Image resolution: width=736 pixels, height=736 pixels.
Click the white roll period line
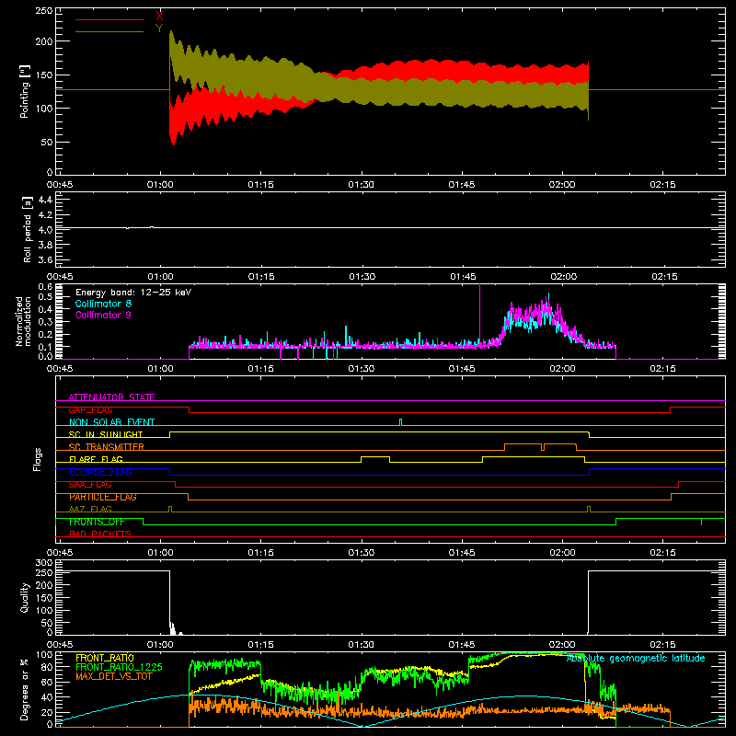390,227
